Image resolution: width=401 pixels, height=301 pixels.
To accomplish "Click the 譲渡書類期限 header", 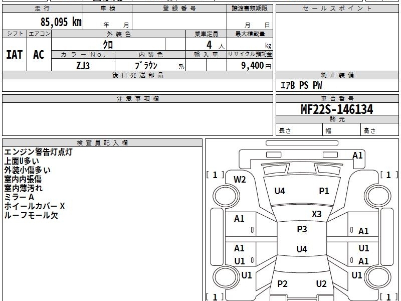I will (250, 9).
